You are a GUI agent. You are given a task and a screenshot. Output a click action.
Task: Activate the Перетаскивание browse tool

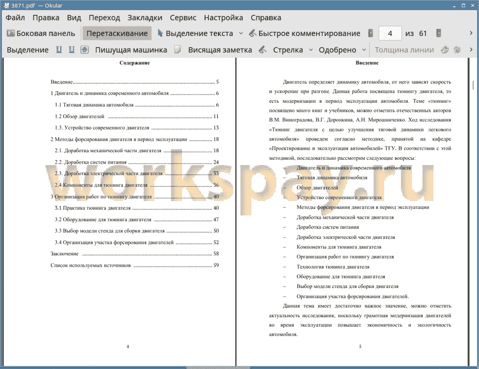pos(117,34)
